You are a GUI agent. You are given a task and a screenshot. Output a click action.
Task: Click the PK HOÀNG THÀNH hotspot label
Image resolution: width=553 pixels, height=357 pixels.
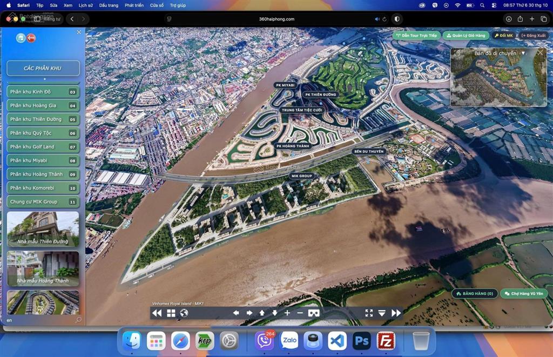click(293, 146)
